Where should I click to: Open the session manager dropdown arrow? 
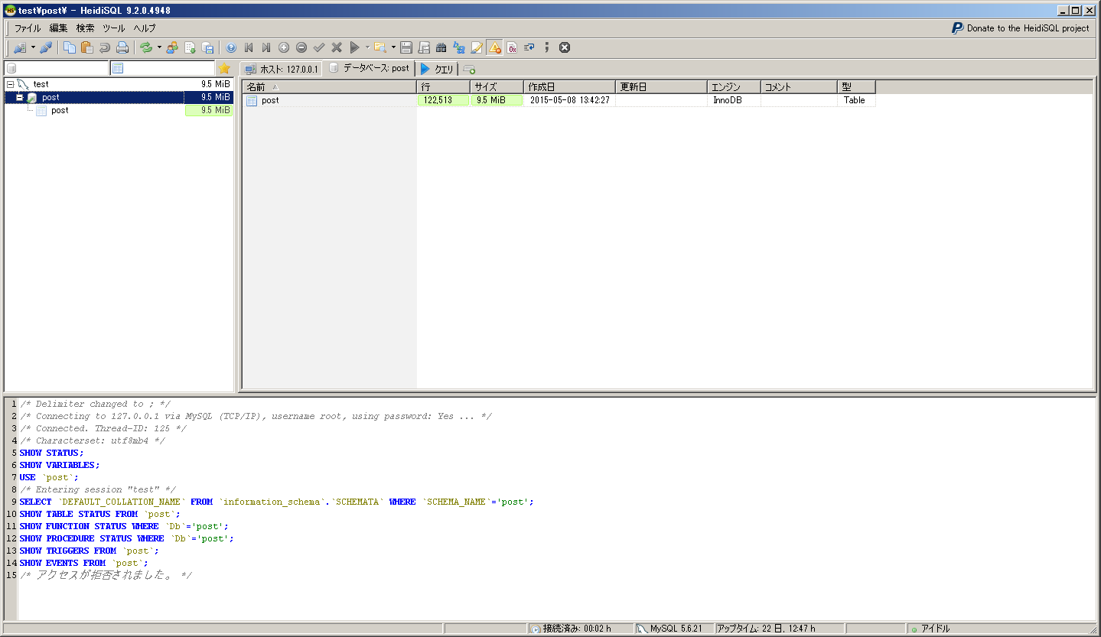tap(33, 47)
